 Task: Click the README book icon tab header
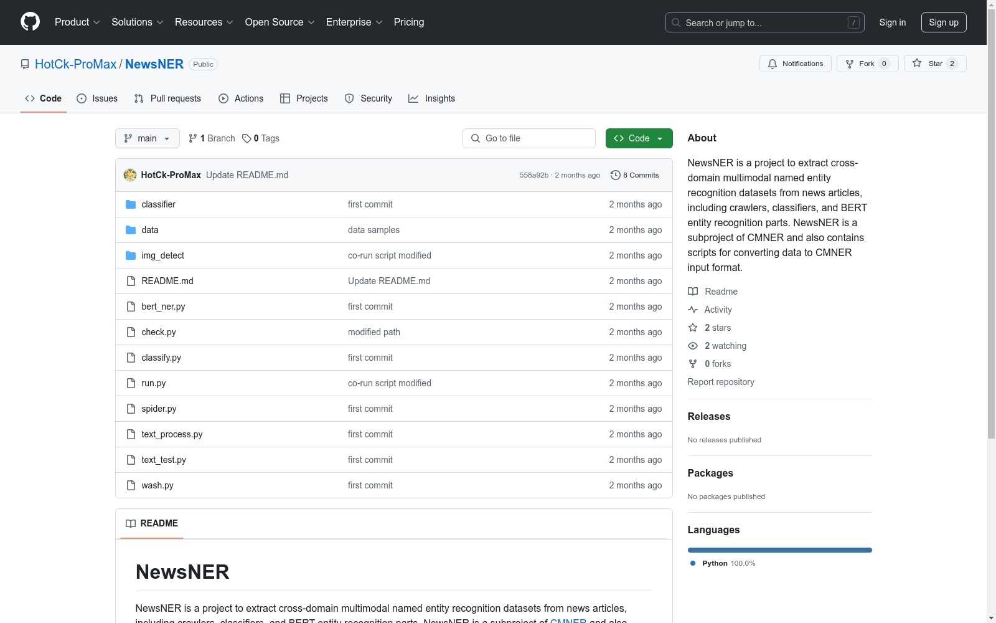[x=131, y=523]
